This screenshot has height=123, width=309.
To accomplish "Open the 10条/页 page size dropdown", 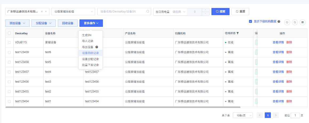I will point(243,115).
